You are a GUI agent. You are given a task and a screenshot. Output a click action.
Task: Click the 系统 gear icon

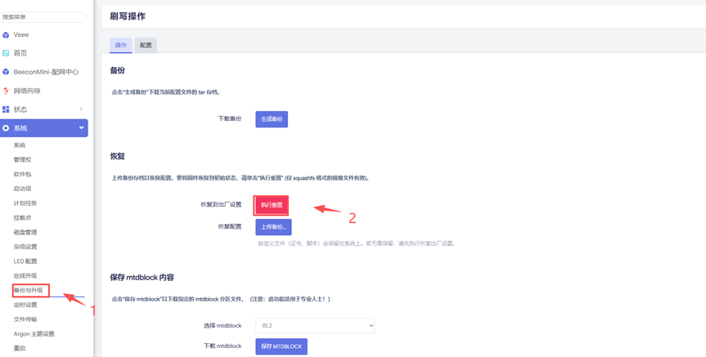[x=6, y=128]
